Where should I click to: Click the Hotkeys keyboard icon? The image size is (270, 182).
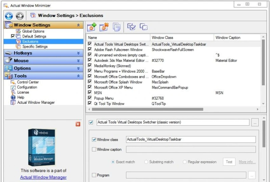(9, 53)
